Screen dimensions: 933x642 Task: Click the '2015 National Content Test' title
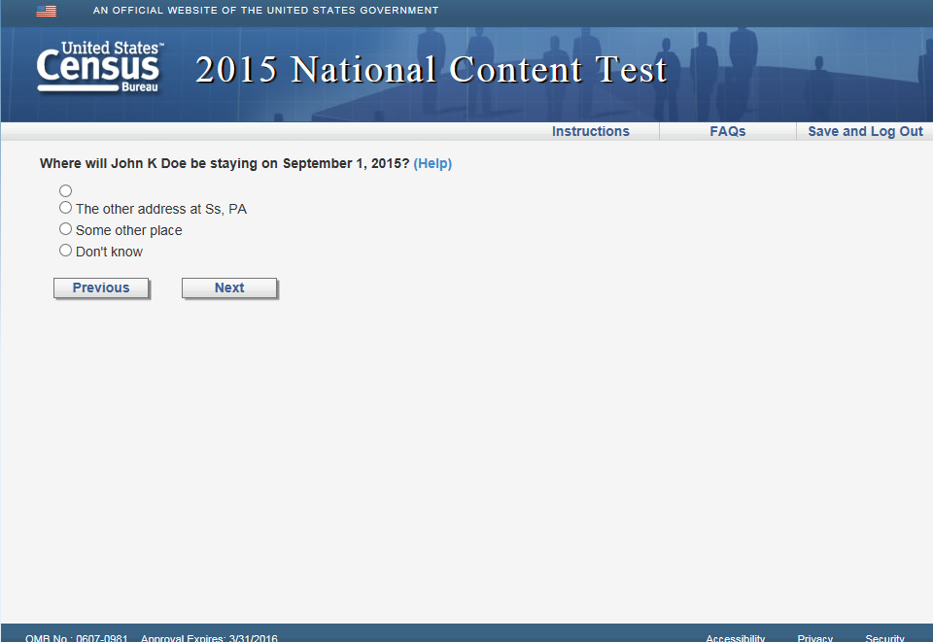click(x=431, y=70)
